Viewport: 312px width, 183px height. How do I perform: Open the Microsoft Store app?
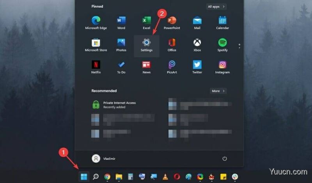click(x=96, y=45)
